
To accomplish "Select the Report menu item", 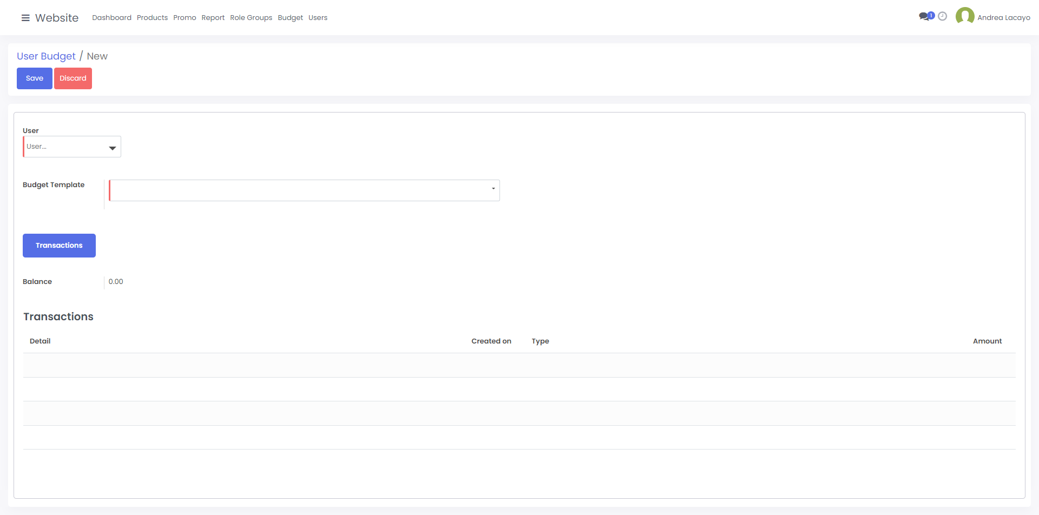I will (213, 18).
